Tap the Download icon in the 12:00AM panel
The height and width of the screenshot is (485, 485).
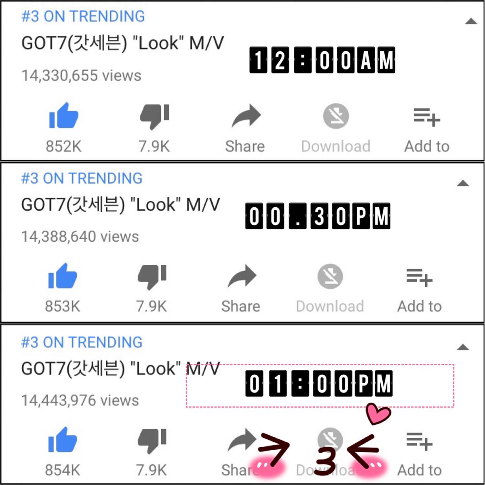point(336,116)
